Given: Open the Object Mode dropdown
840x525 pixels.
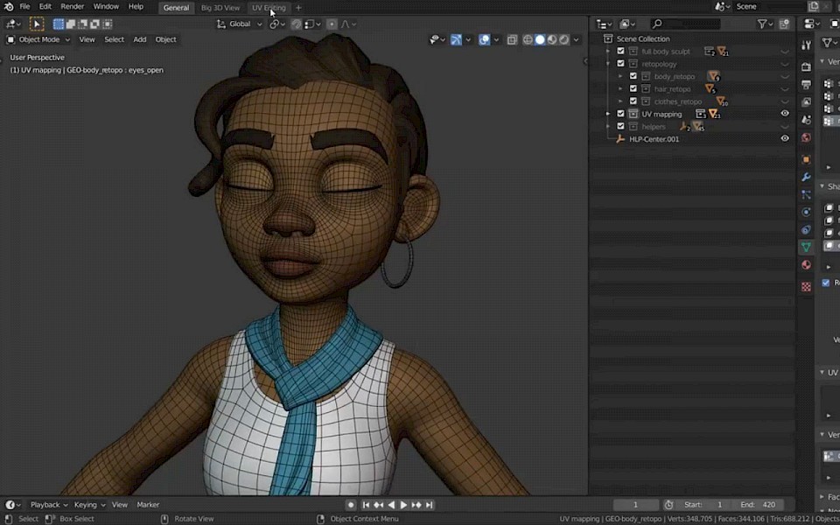Looking at the screenshot, I should (38, 39).
